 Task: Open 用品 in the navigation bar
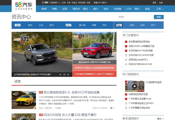[x=147, y=9]
